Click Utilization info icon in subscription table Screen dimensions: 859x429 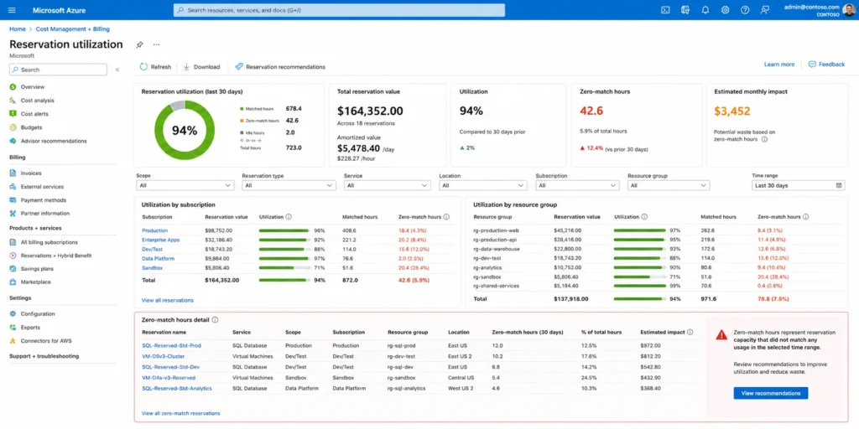pyautogui.click(x=289, y=217)
